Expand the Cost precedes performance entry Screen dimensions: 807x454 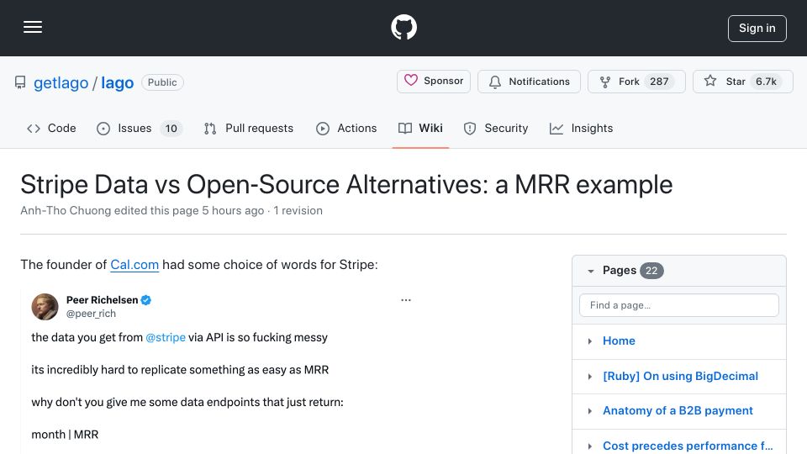[x=590, y=446]
